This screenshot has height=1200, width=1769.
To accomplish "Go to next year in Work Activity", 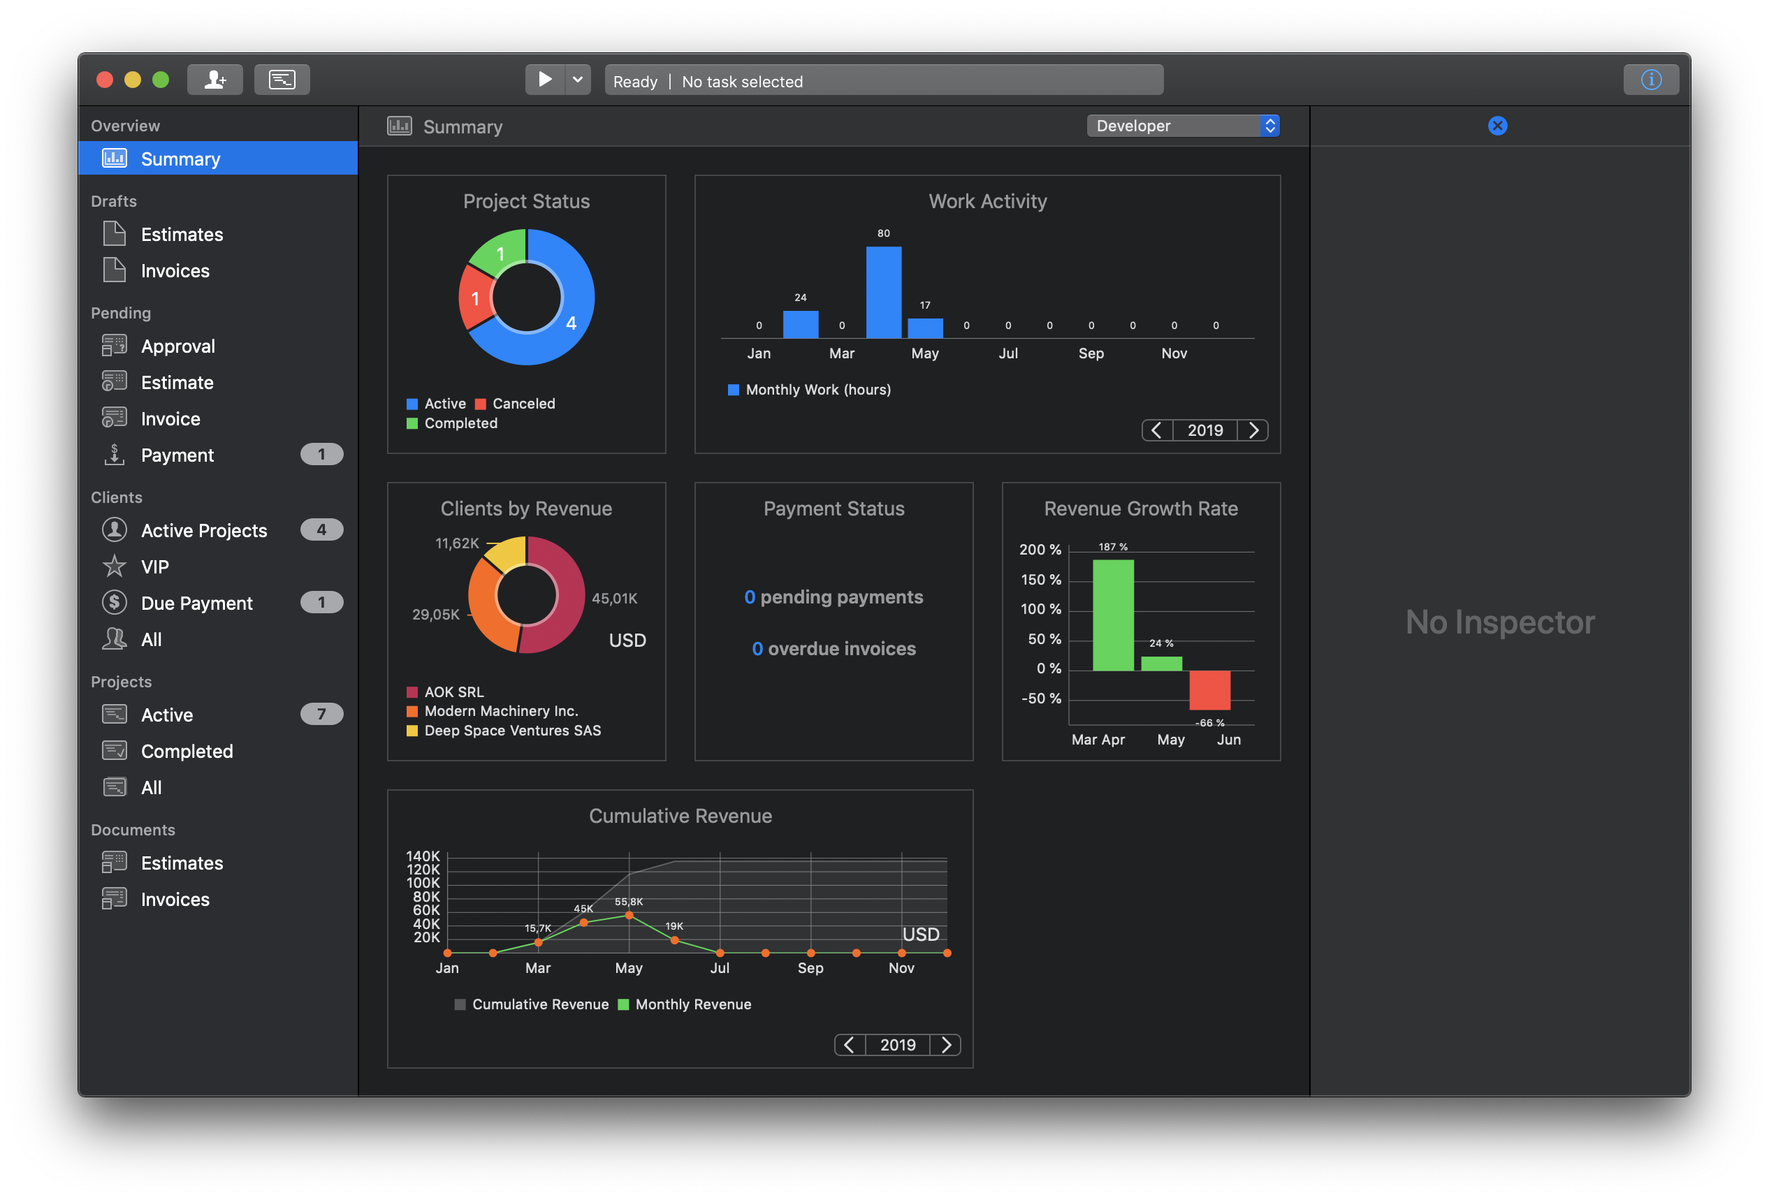I will (x=1253, y=430).
